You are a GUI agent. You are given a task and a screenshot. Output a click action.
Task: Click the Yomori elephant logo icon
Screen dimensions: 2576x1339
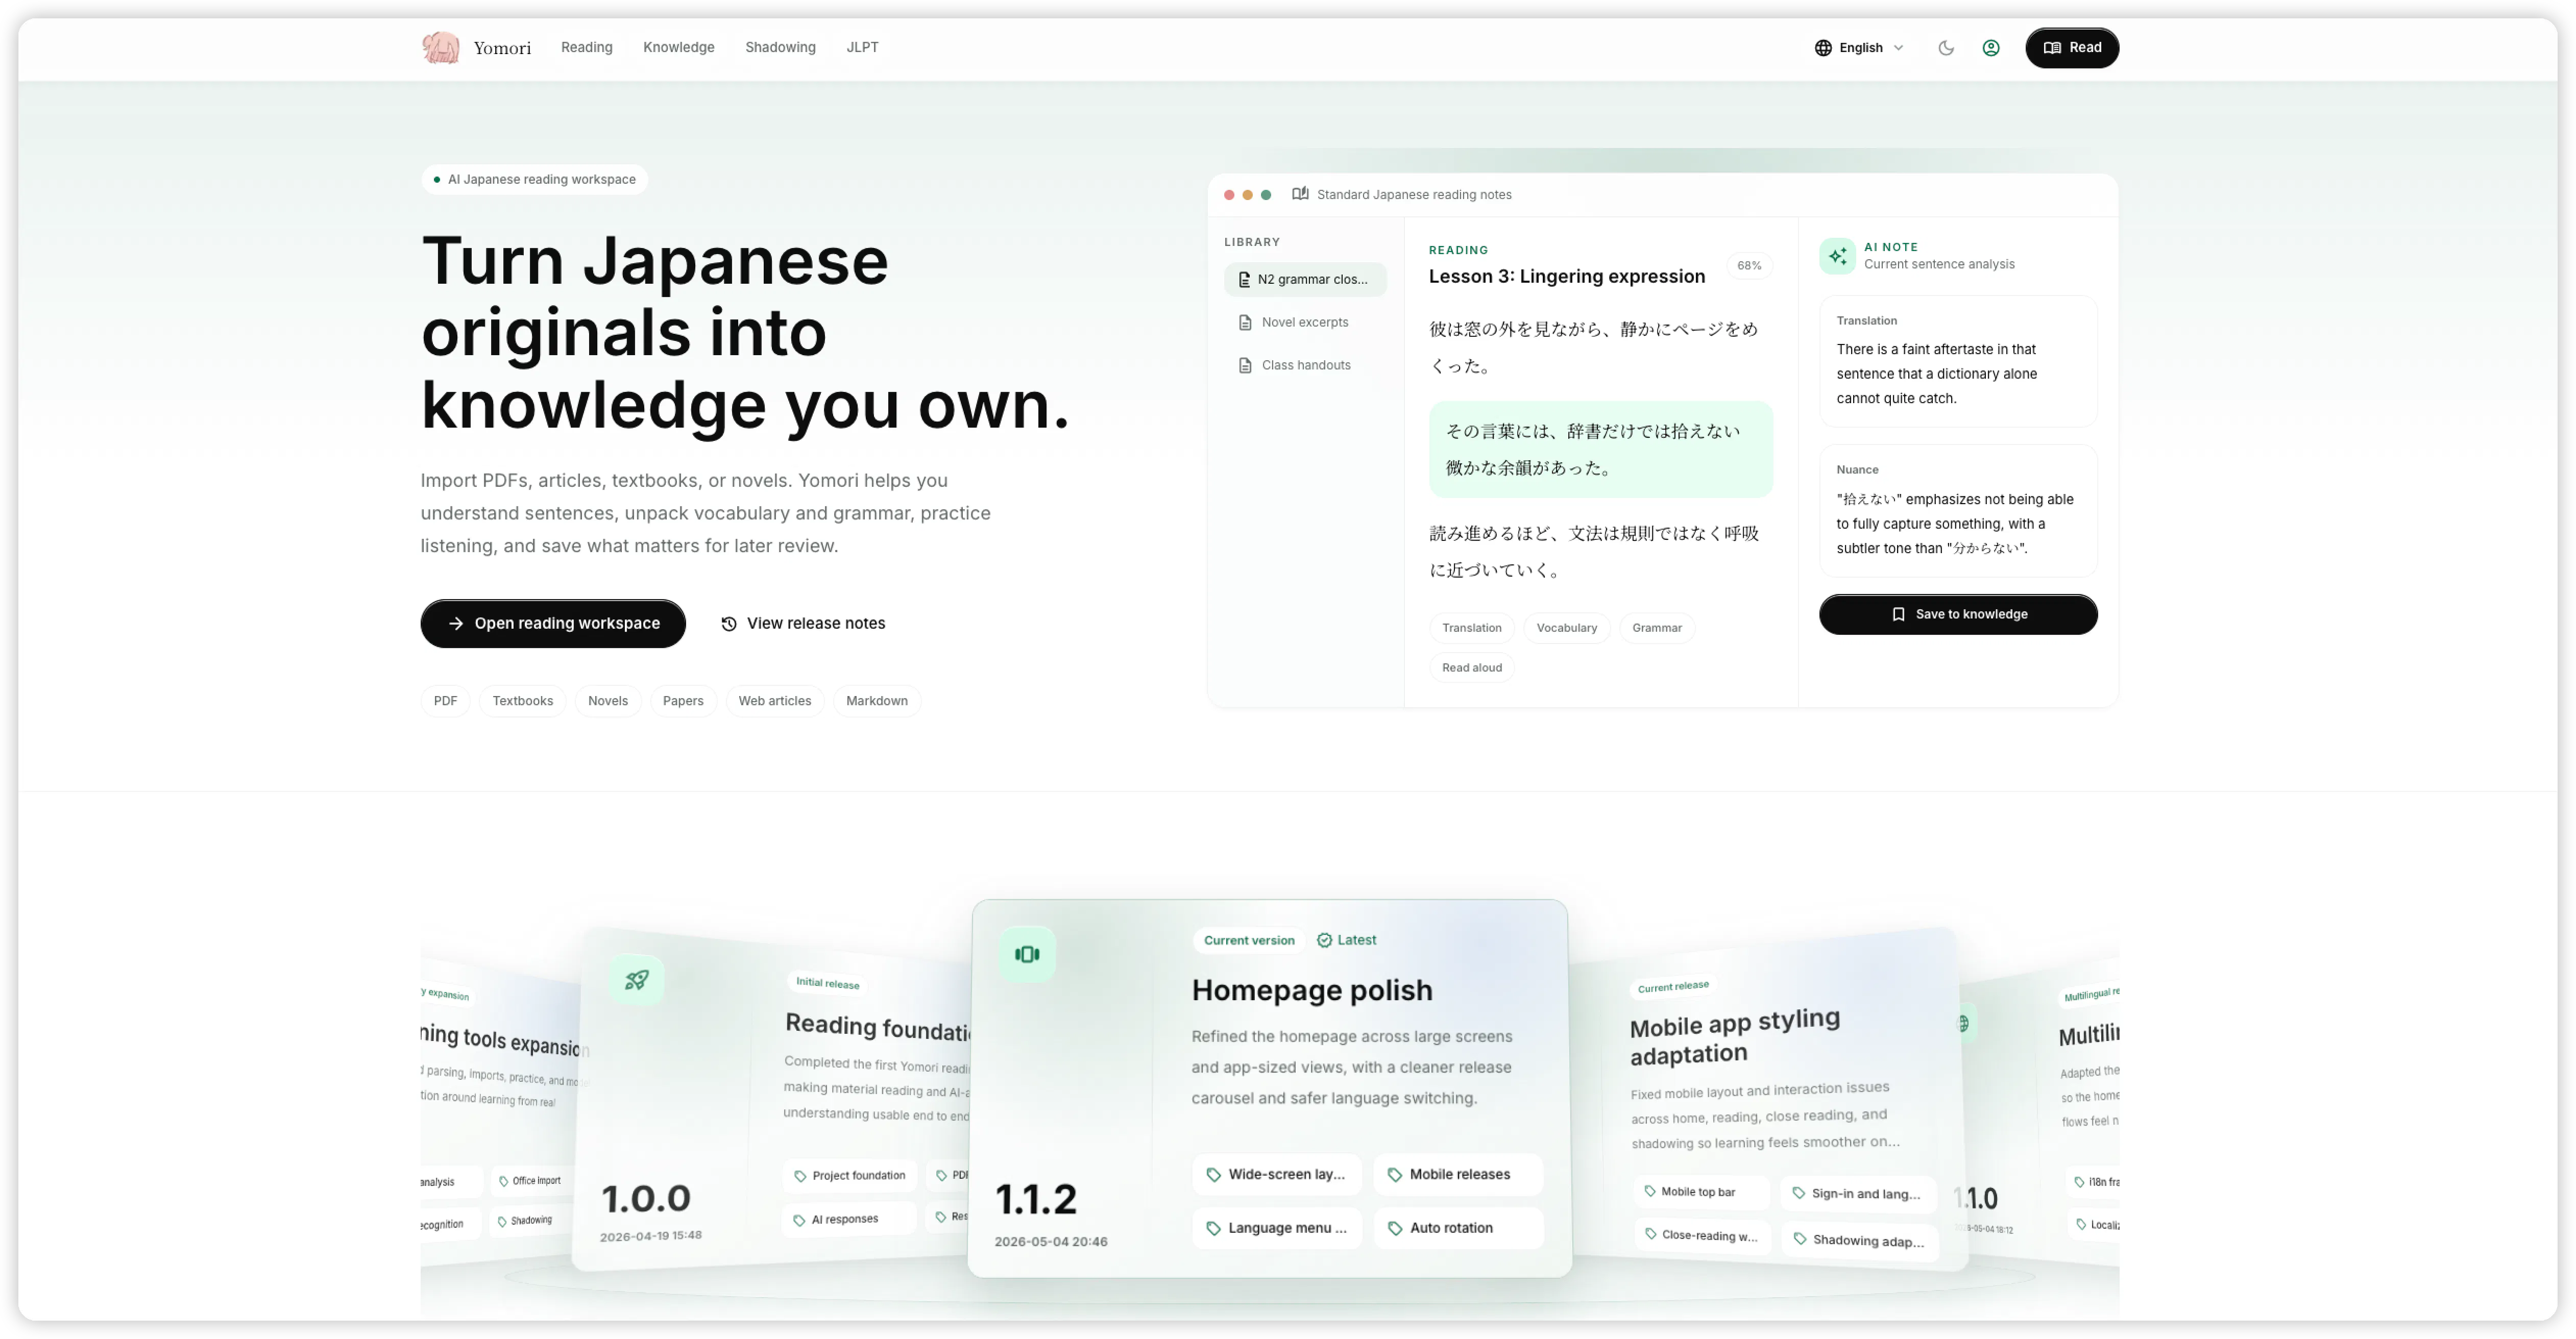(440, 47)
